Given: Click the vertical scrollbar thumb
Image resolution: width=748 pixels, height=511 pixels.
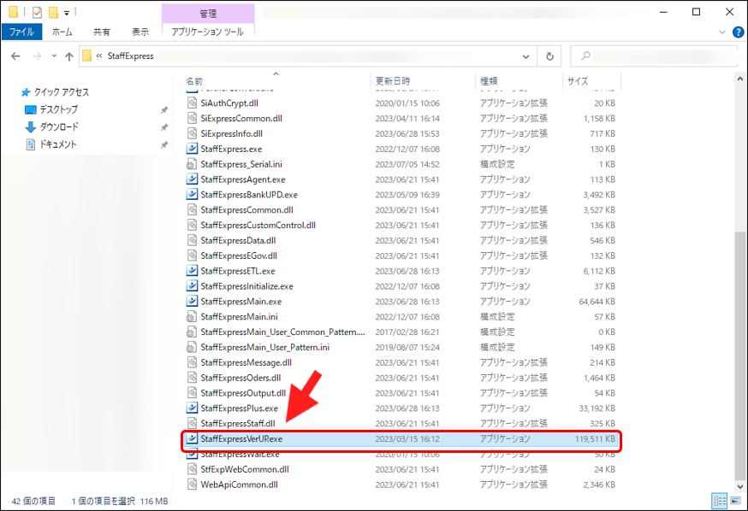Looking at the screenshot, I should click(x=740, y=355).
